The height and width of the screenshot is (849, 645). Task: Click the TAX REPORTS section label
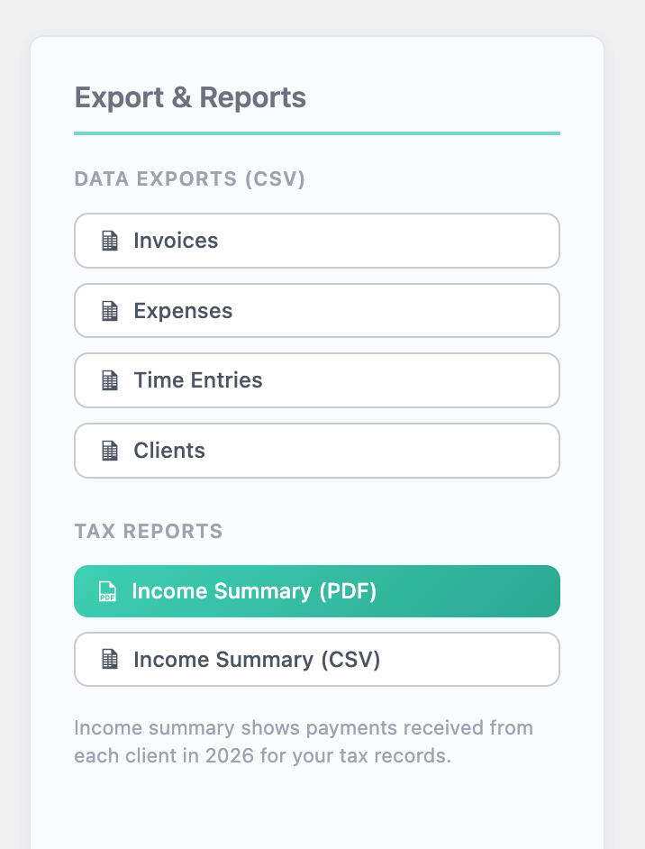coord(149,531)
